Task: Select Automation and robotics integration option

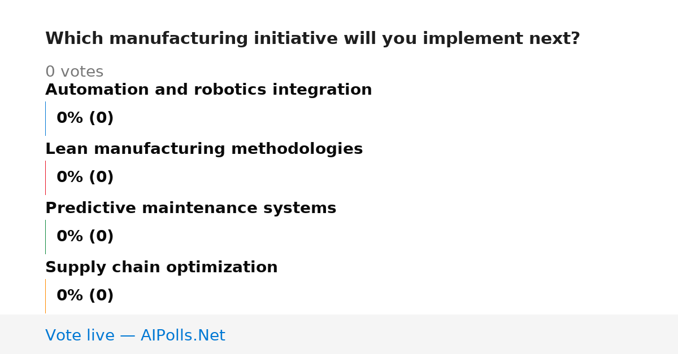Action: point(208,90)
